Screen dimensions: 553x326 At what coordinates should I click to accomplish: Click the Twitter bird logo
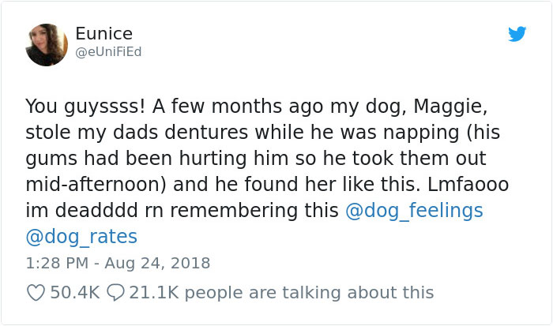(517, 35)
